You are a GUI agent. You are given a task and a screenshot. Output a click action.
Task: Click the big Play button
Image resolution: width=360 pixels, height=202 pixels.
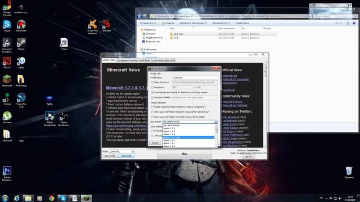point(184,154)
